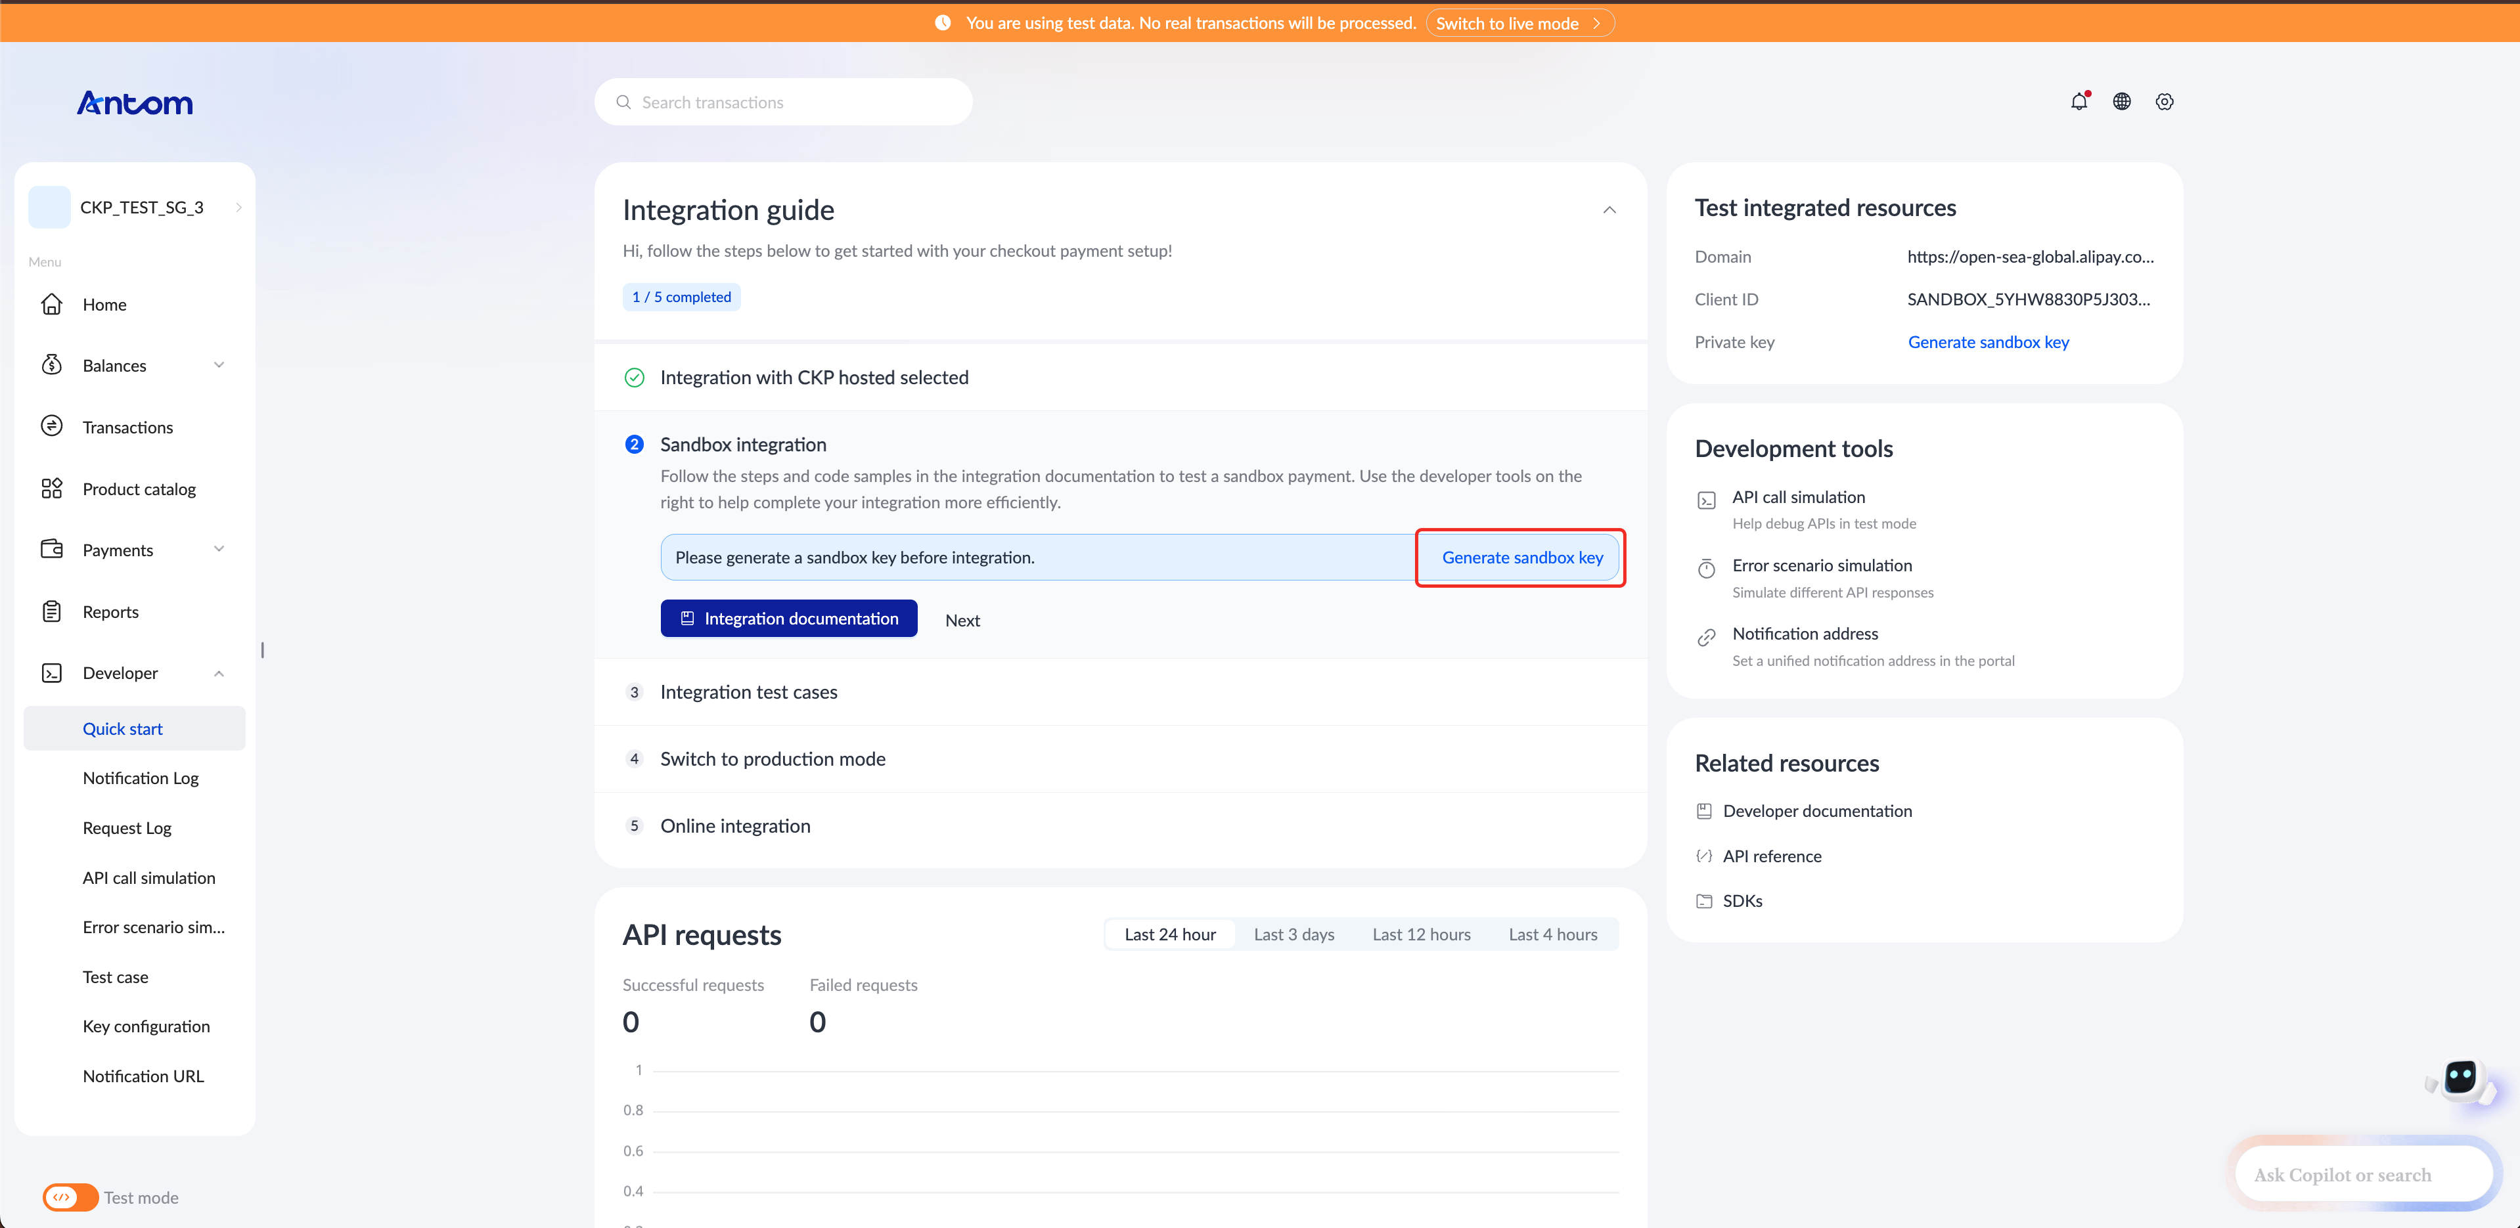Click the sidebar collapse handle
This screenshot has width=2520, height=1228.
[x=262, y=650]
